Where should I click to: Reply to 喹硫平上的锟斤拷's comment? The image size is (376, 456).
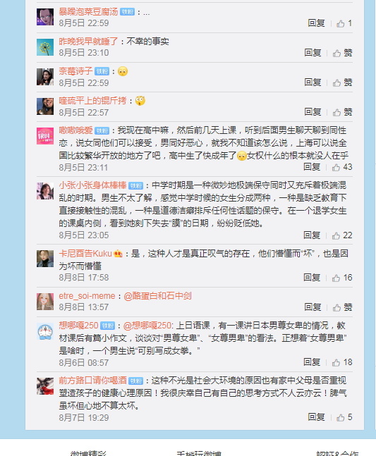[x=313, y=112]
